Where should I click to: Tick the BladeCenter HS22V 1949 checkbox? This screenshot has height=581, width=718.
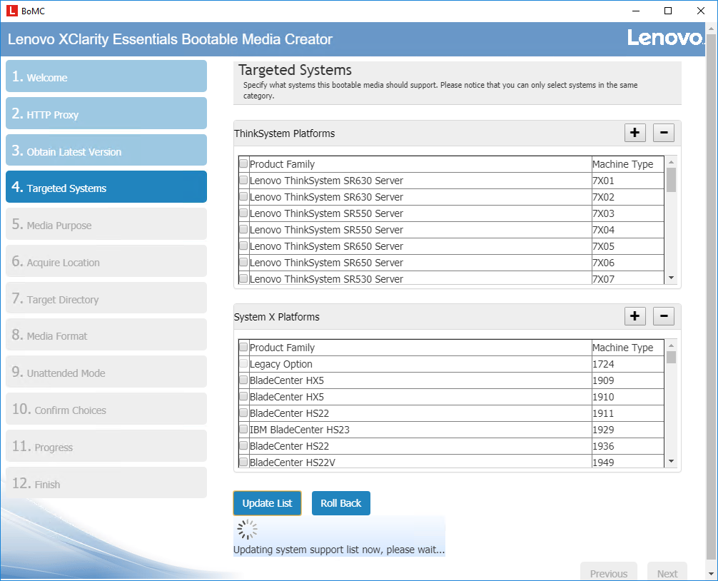[243, 462]
